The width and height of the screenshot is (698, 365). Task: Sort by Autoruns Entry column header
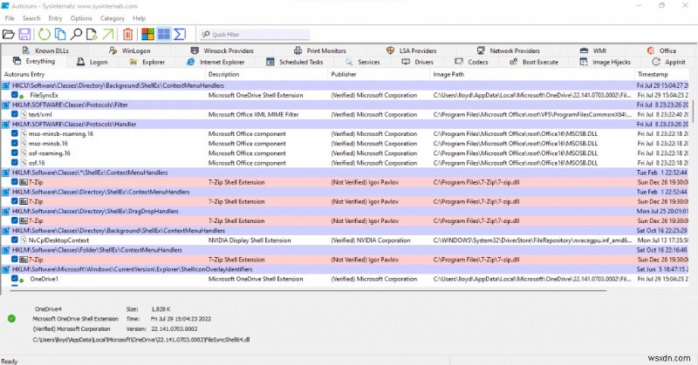pyautogui.click(x=104, y=74)
